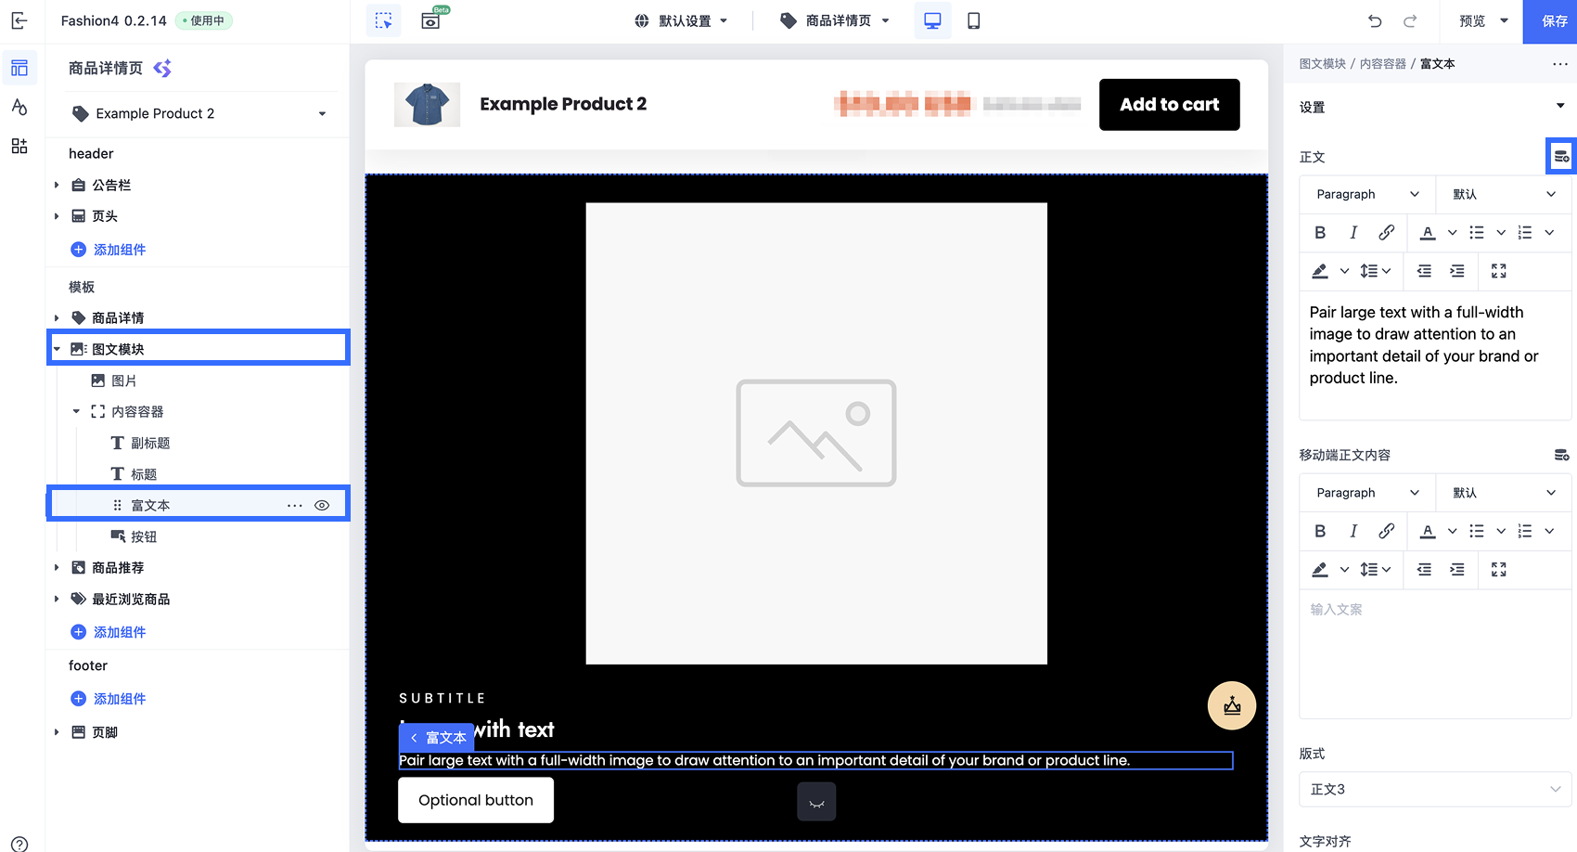Click 添加组件 under header section

[109, 250]
